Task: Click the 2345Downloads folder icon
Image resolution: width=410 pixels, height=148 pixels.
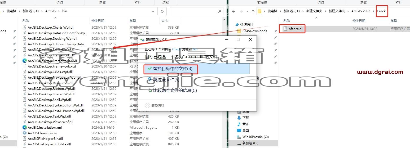Action: coord(239,31)
